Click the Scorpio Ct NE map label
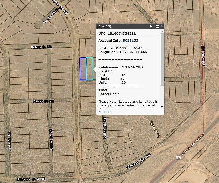The image size is (219, 183). point(51,16)
